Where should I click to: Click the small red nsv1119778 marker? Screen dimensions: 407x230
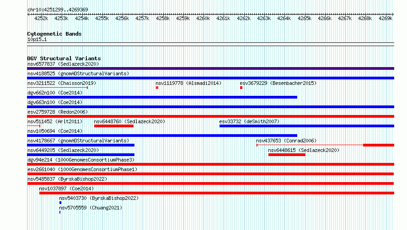157,88
